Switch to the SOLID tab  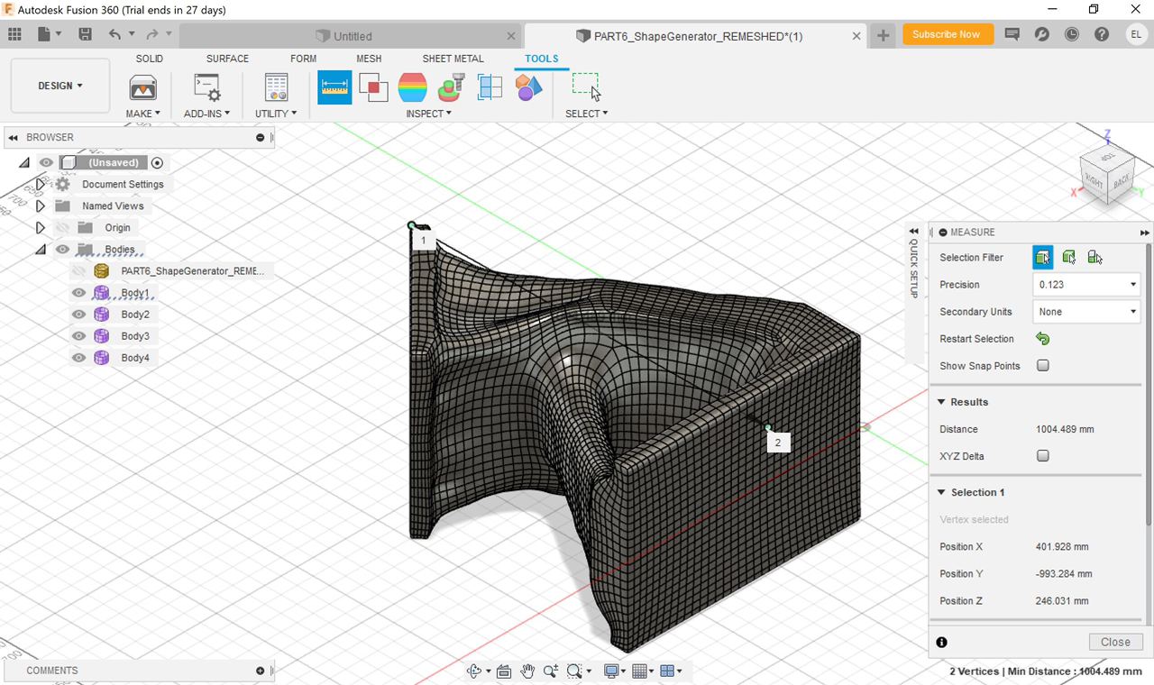pyautogui.click(x=150, y=59)
